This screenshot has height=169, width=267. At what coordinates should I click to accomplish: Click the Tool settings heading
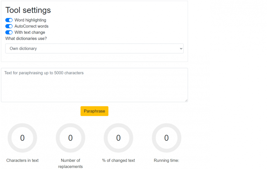coord(28,10)
